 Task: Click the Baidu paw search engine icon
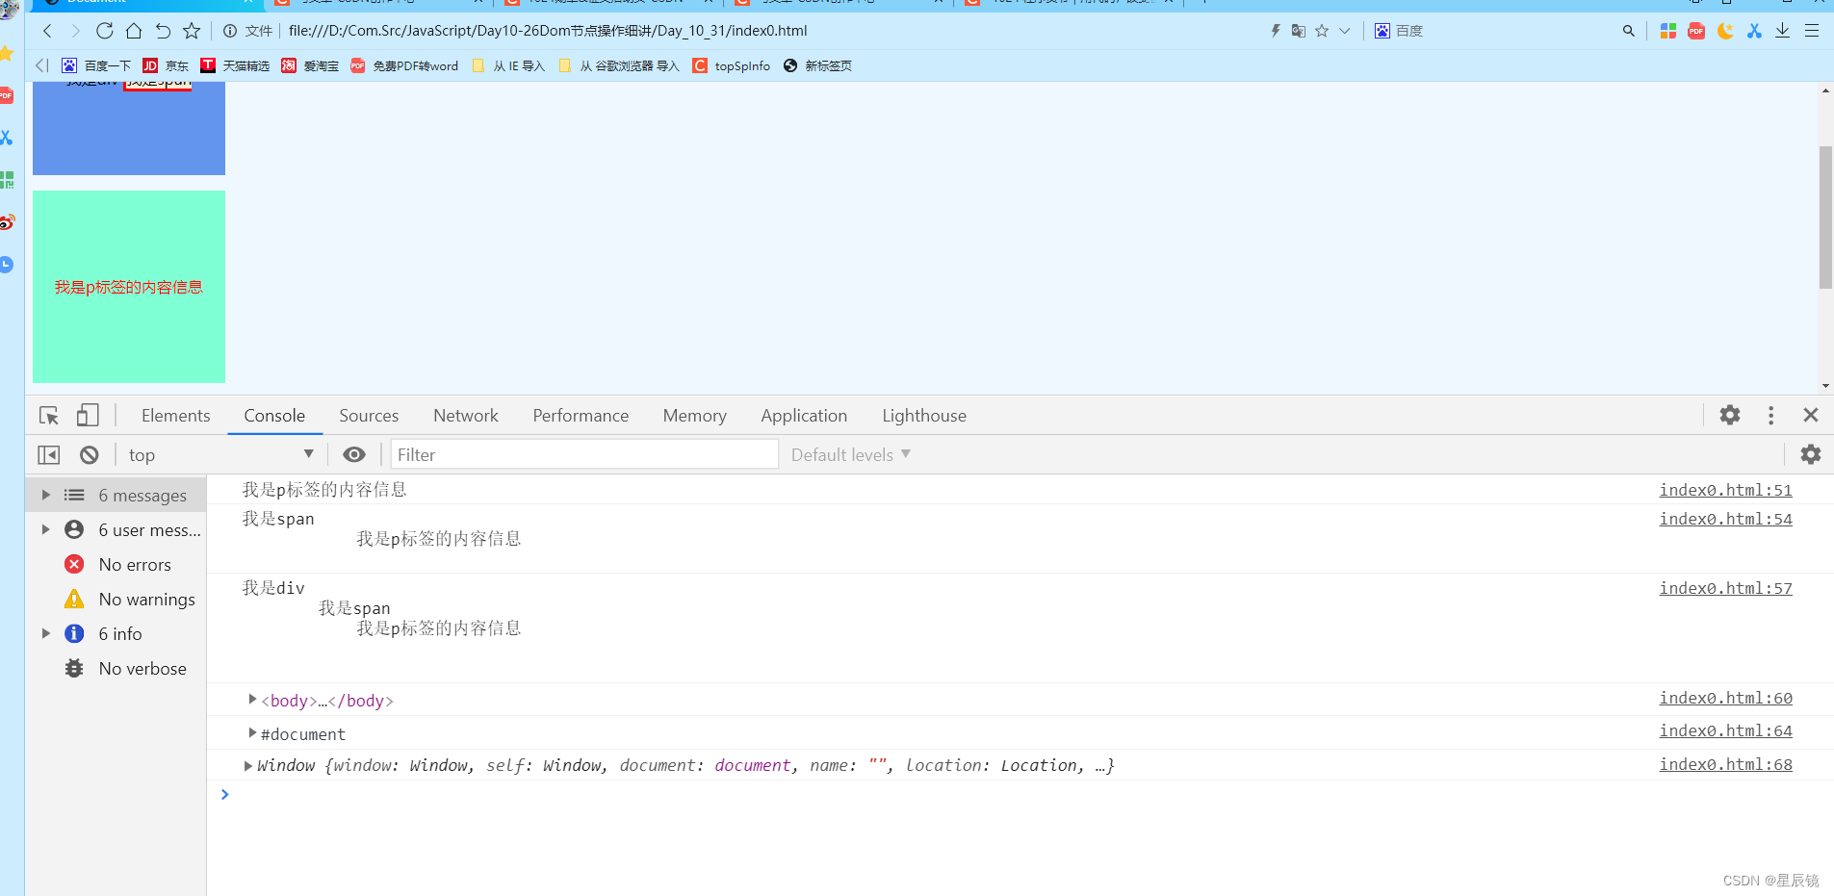tap(1382, 31)
